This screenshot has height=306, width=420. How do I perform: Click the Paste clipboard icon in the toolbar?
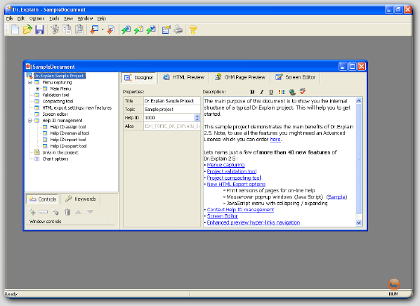79,29
